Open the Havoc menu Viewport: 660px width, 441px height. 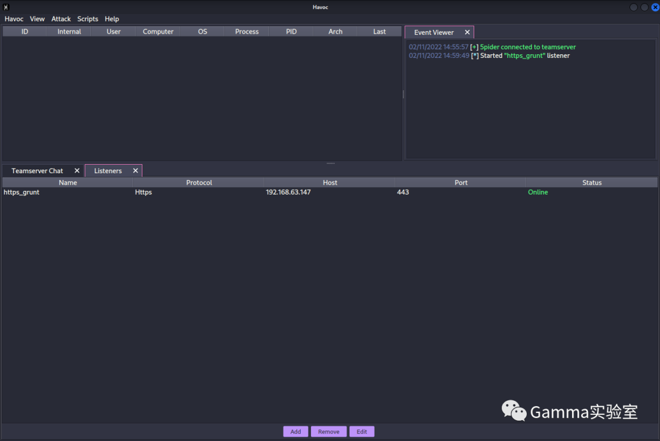coord(14,19)
